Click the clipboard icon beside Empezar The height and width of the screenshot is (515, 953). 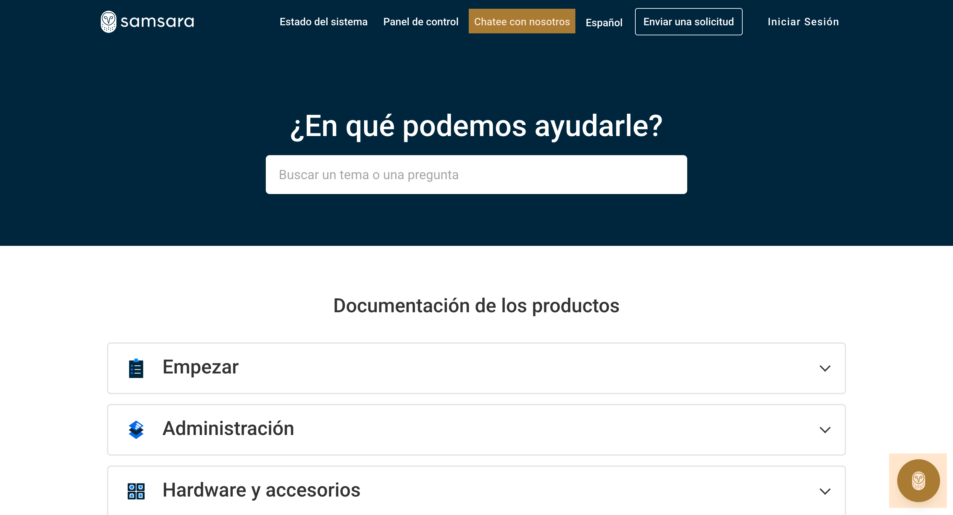click(x=136, y=368)
